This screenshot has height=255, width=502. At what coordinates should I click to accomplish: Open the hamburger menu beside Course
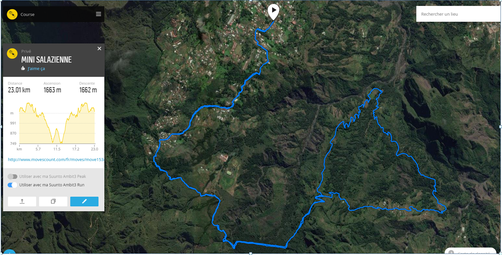pyautogui.click(x=99, y=14)
